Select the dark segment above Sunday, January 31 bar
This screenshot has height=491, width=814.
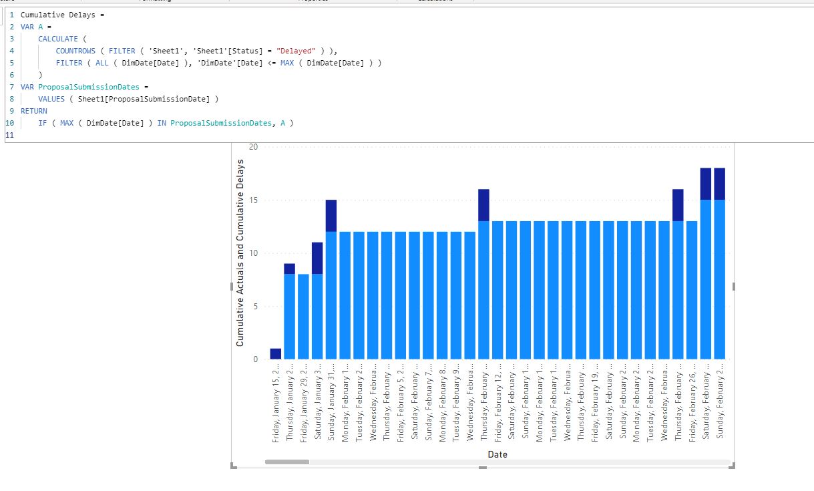tap(331, 216)
